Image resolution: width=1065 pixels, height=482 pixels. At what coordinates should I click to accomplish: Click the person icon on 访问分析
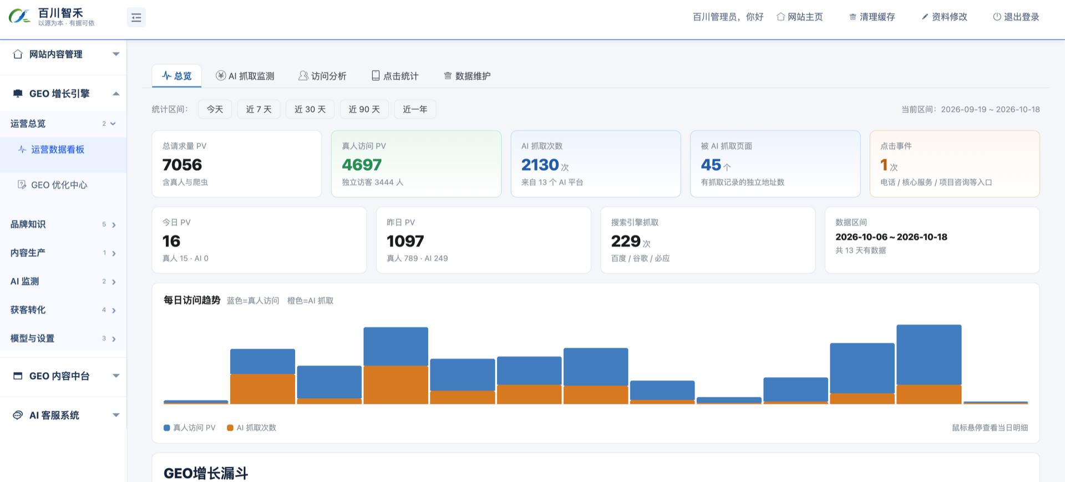coord(303,75)
